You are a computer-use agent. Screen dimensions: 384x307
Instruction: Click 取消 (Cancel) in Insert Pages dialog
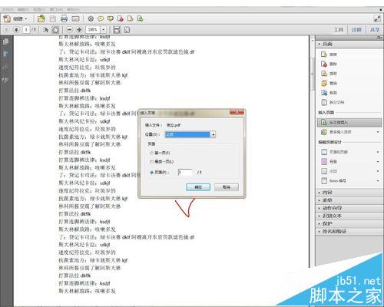[x=227, y=187]
